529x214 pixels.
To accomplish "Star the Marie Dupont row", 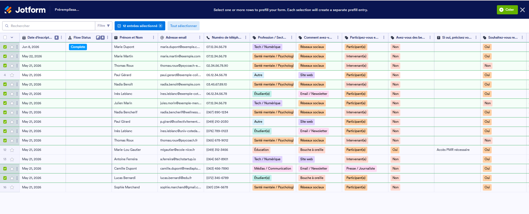I will 12,47.
